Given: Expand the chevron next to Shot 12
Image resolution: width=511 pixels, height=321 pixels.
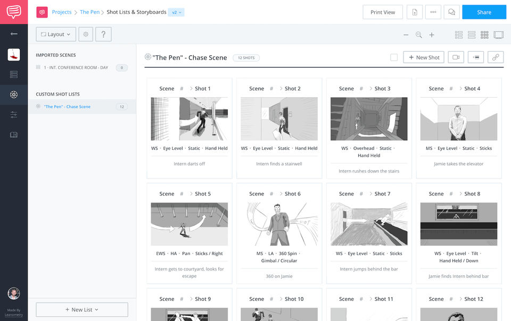Looking at the screenshot, I should [460, 299].
